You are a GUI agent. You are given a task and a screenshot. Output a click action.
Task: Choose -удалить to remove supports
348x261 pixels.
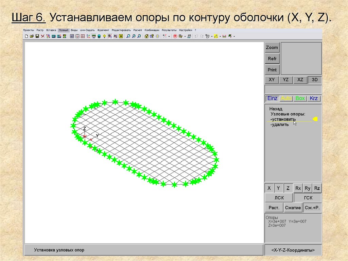click(x=280, y=125)
